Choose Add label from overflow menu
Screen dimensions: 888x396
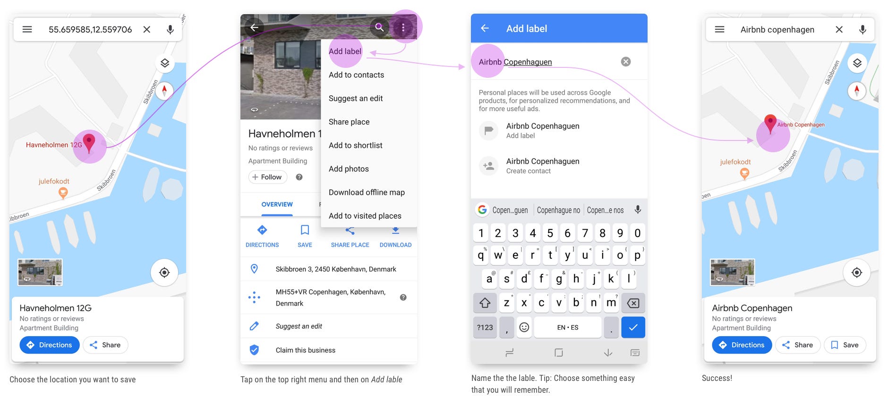point(369,51)
